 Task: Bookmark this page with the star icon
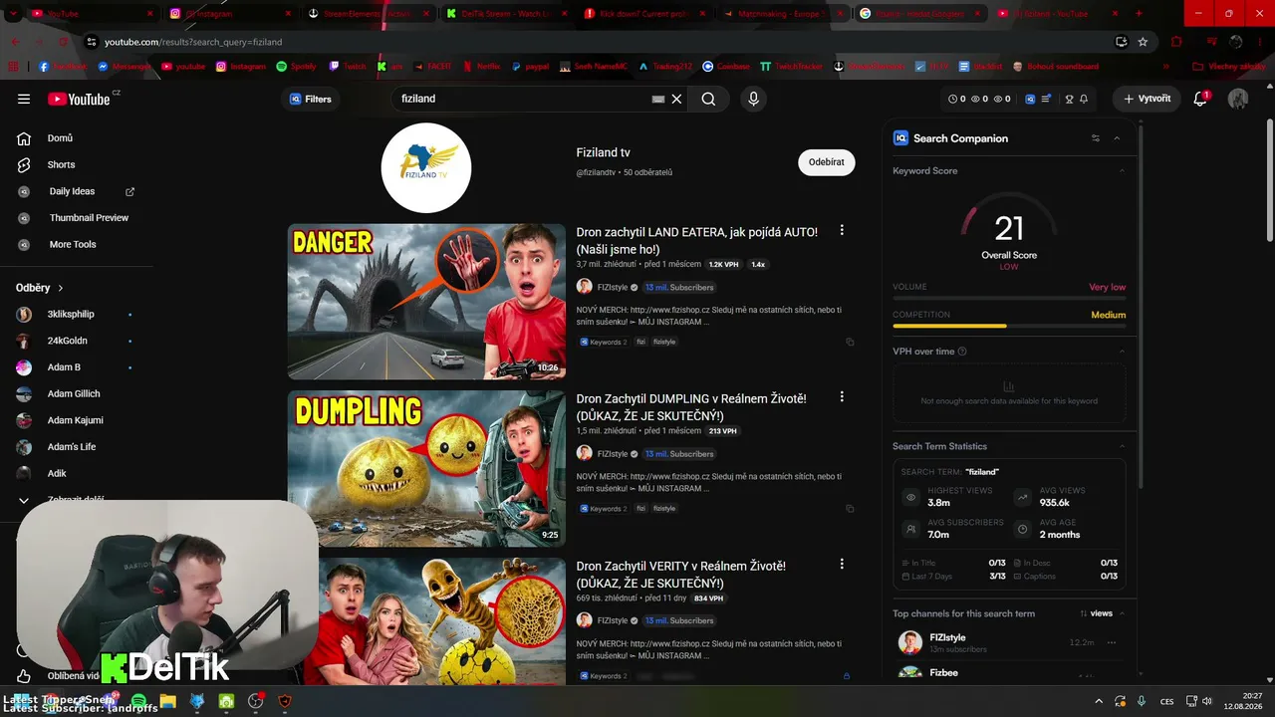click(1144, 42)
